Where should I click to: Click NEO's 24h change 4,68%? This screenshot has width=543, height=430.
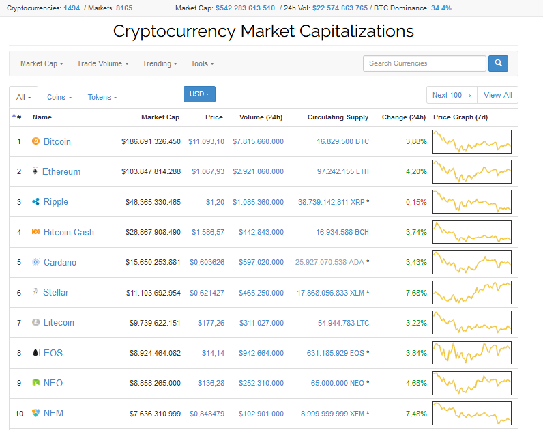[x=416, y=383]
